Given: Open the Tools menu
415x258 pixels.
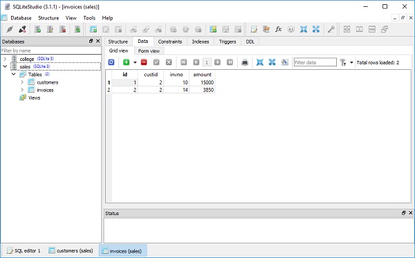Looking at the screenshot, I should [x=89, y=18].
